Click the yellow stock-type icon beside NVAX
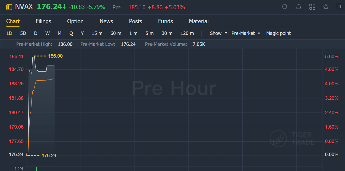 pyautogui.click(x=9, y=7)
